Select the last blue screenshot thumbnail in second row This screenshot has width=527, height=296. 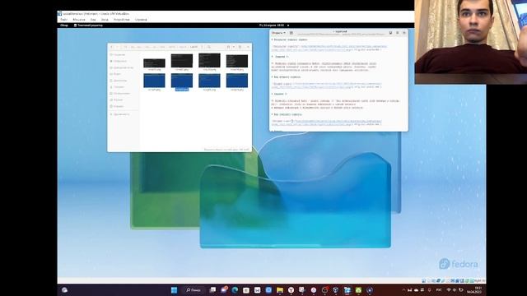pyautogui.click(x=237, y=81)
